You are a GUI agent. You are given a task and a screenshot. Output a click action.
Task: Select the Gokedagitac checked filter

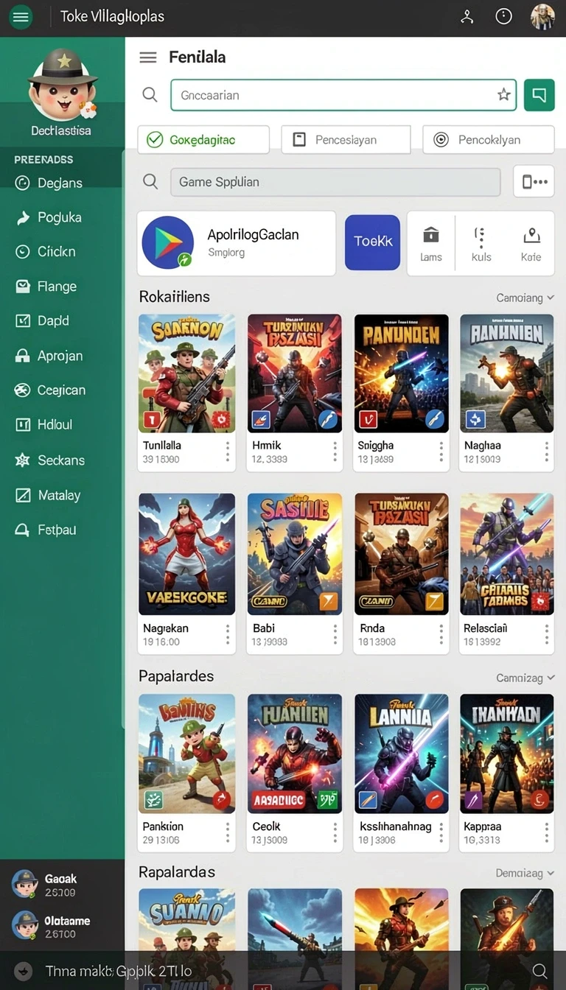coord(203,139)
